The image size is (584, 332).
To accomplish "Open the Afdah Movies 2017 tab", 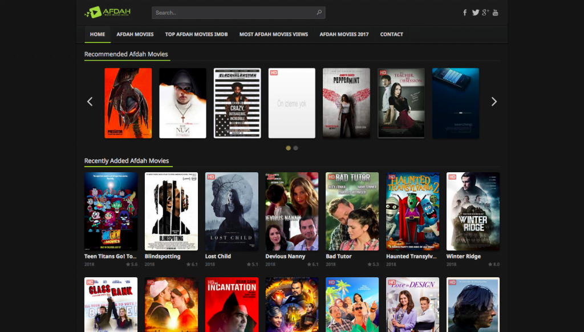I will point(344,34).
